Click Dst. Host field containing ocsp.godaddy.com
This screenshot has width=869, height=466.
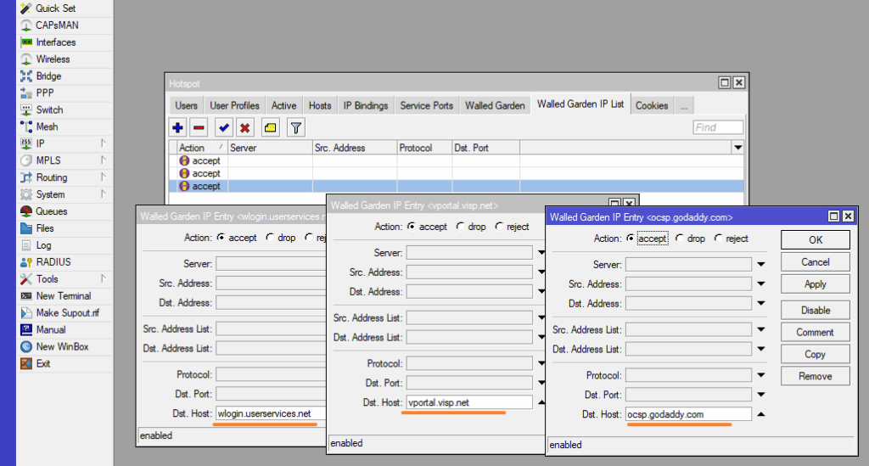pyautogui.click(x=688, y=414)
